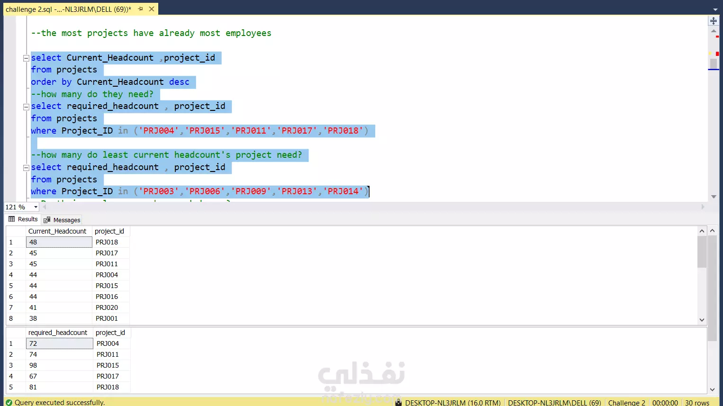Collapse the query under 'least current headcount's project need?'
The image size is (723, 406).
click(x=26, y=168)
